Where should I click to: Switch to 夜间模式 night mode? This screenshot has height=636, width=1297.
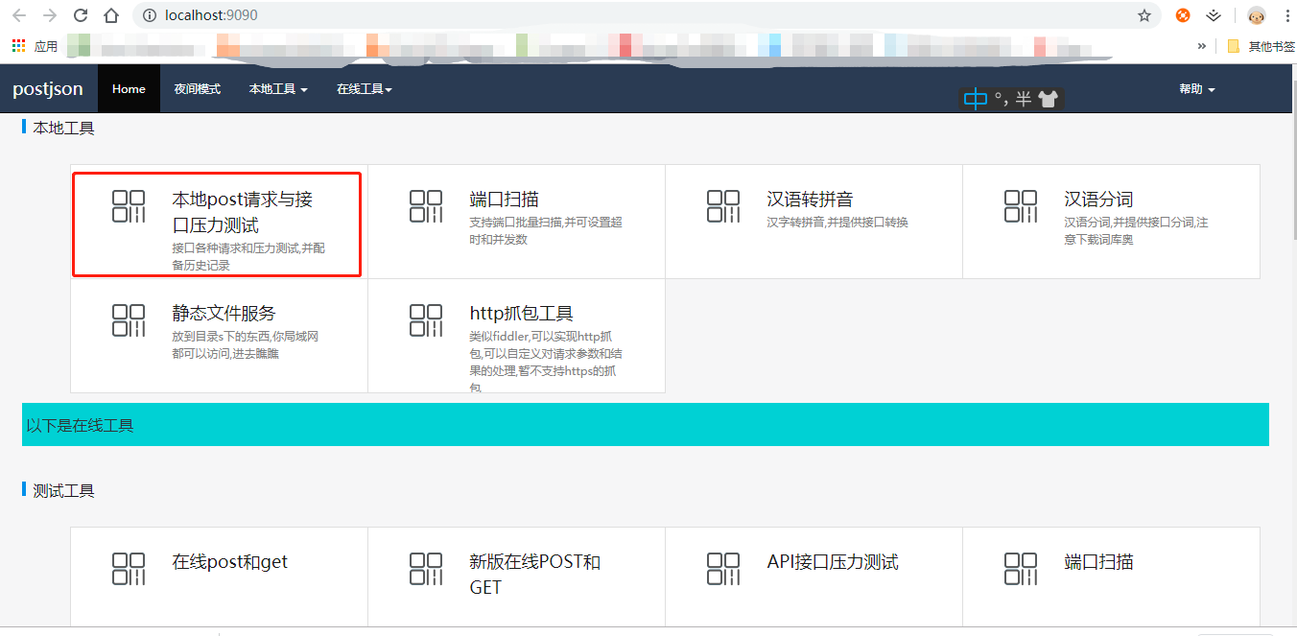tap(197, 89)
